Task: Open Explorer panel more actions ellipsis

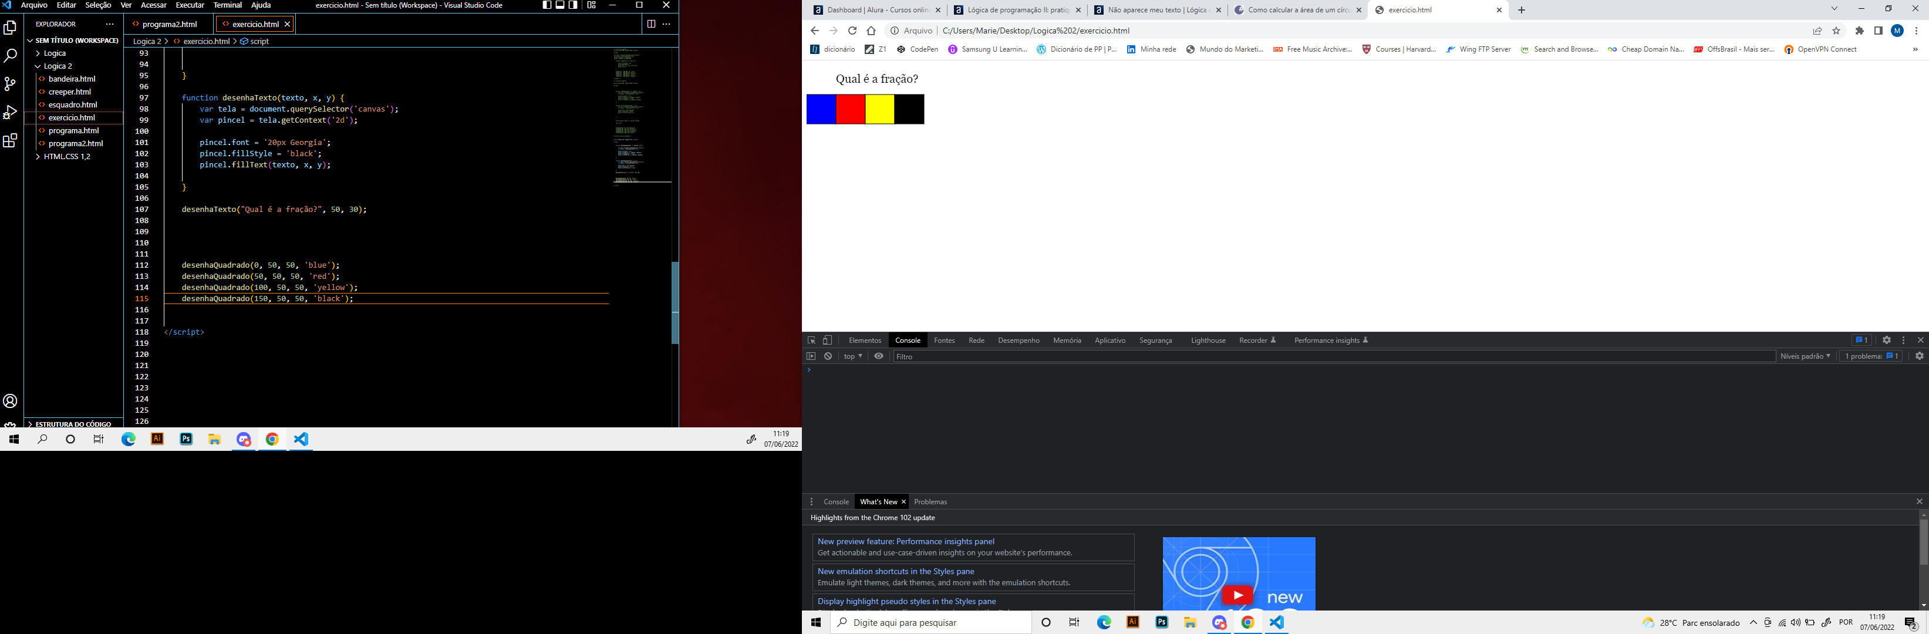Action: [110, 24]
